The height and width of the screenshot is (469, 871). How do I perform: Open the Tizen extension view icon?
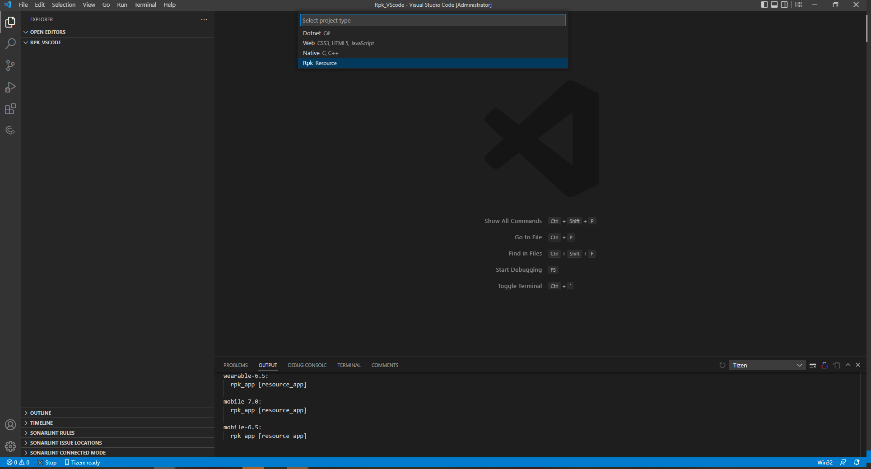coord(10,130)
